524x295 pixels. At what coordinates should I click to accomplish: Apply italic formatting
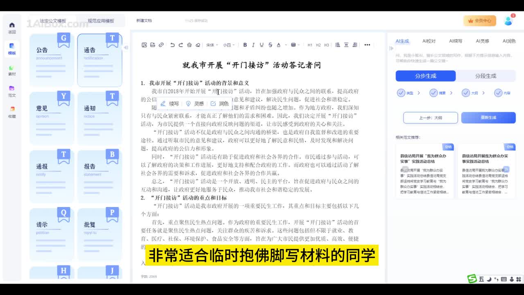click(x=253, y=45)
